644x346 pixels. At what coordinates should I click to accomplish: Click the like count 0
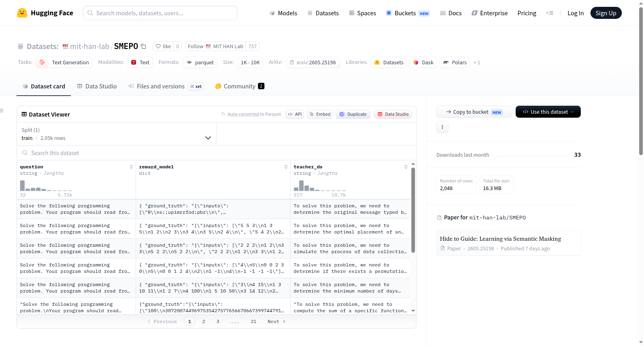(x=178, y=46)
